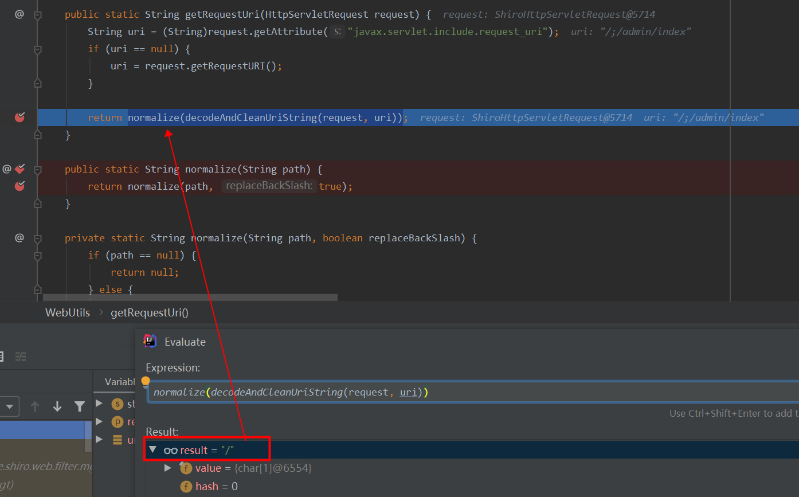The image size is (799, 497).
Task: Collapse the 'if (uri == null)' block fold marker
Action: [x=38, y=50]
